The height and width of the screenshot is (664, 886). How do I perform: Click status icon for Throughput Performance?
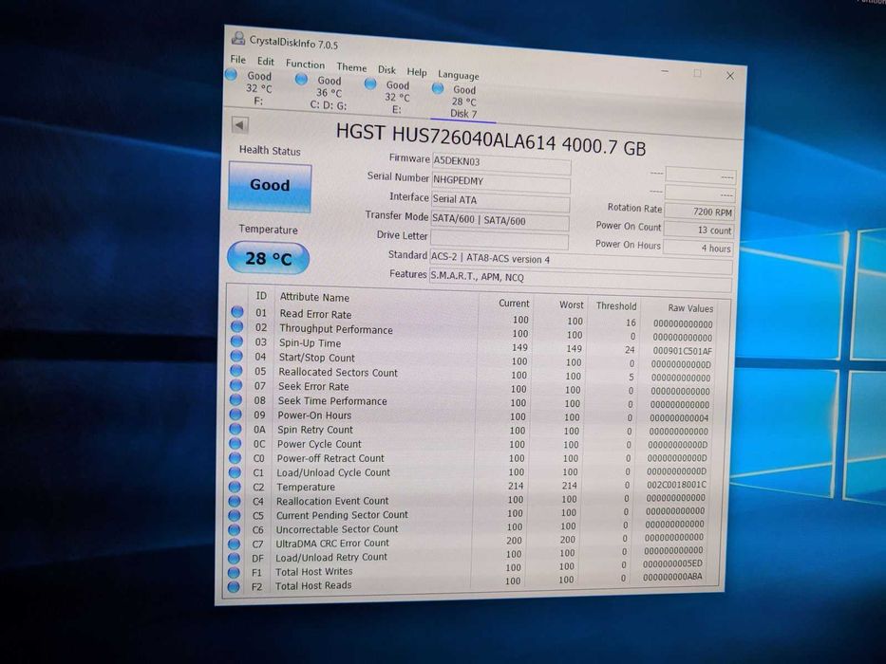pyautogui.click(x=237, y=326)
